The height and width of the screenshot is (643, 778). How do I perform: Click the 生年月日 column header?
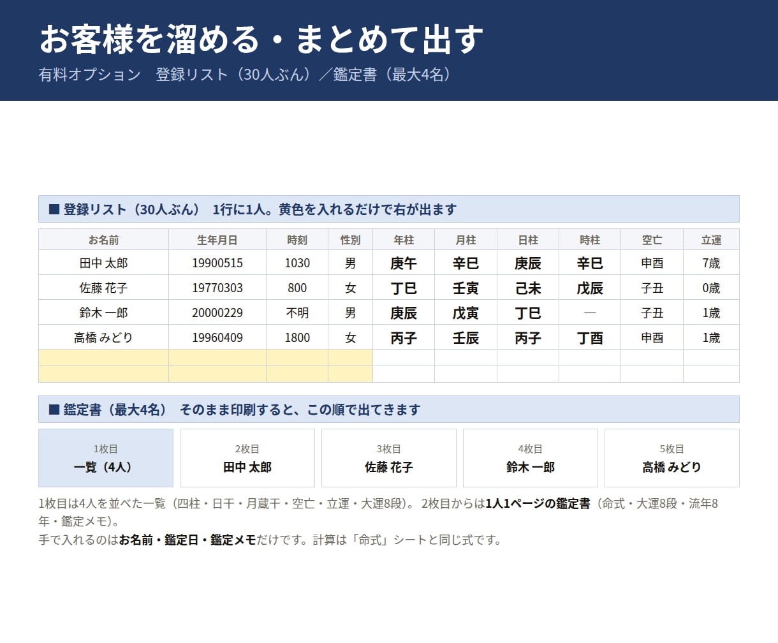(217, 240)
